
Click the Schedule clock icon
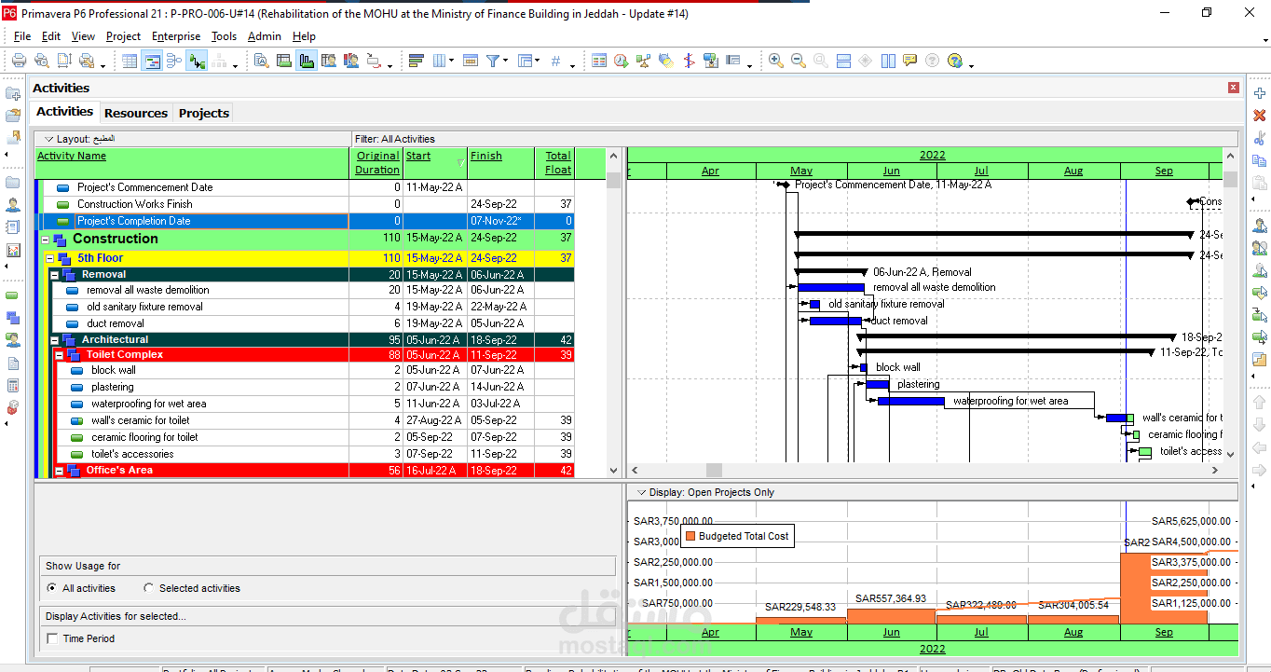tap(622, 61)
